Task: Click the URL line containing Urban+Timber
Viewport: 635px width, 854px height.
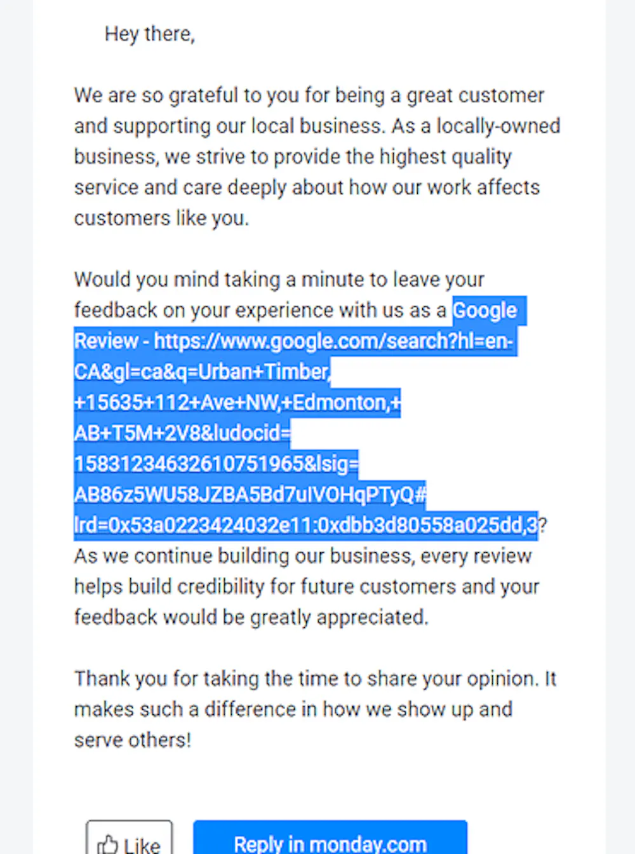Action: pos(202,372)
